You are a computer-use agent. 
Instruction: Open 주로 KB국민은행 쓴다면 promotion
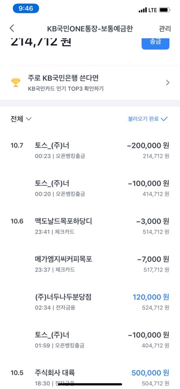pyautogui.click(x=90, y=82)
